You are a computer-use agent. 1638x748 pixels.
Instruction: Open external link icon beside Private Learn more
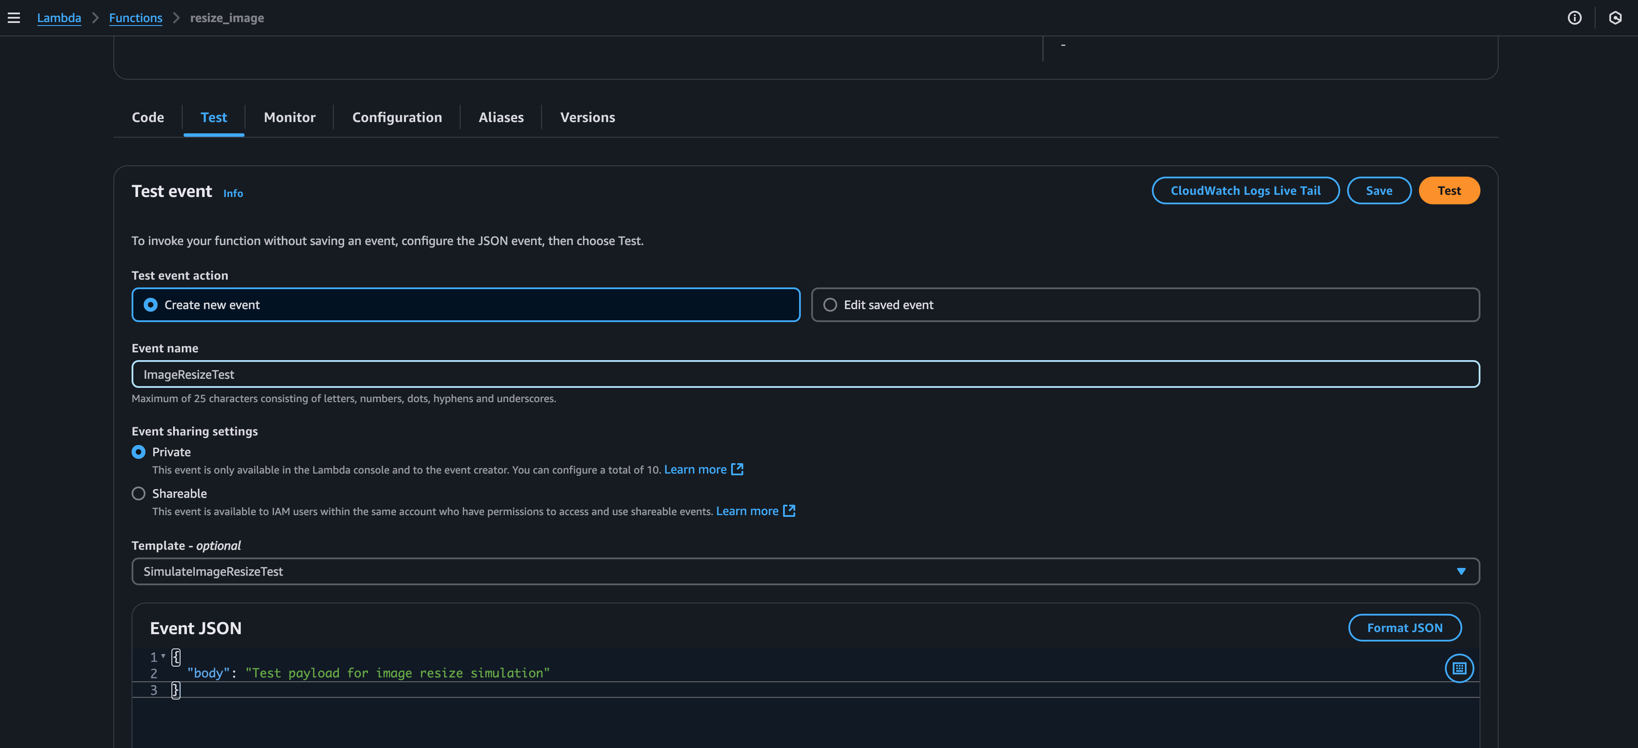(x=737, y=469)
